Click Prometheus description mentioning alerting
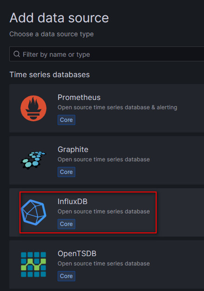 click(x=118, y=107)
